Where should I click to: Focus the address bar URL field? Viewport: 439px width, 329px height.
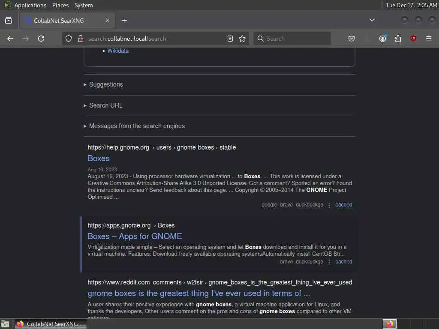(155, 39)
